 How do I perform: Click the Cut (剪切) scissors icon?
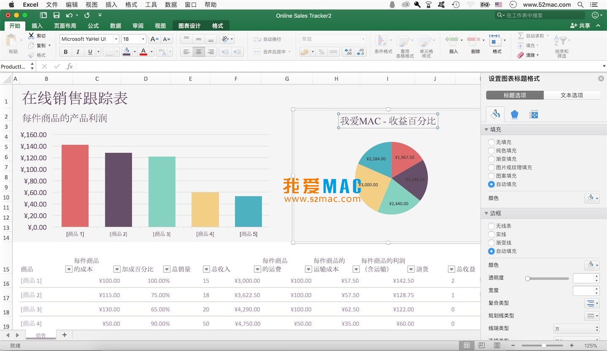point(31,36)
